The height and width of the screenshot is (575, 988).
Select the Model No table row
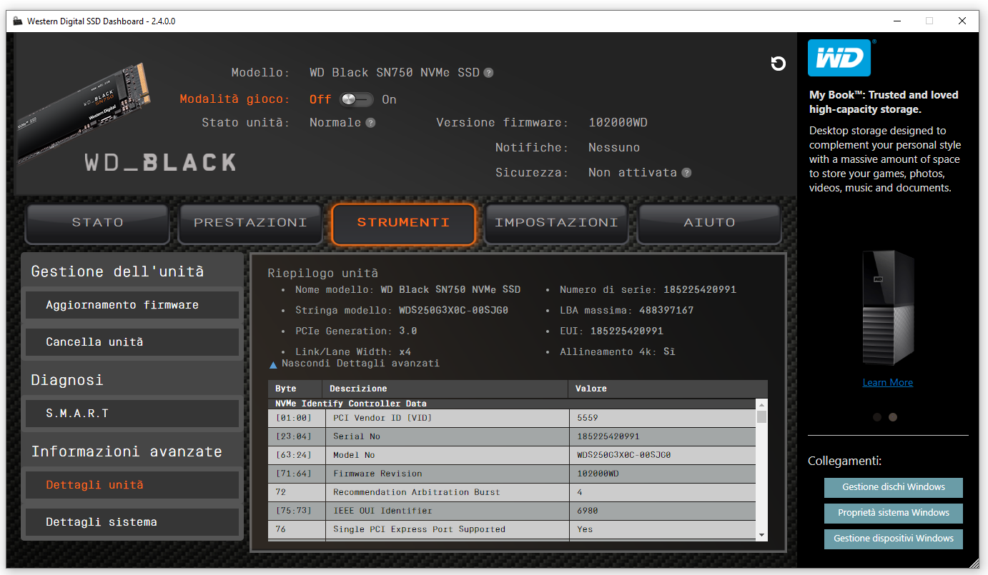pyautogui.click(x=512, y=455)
